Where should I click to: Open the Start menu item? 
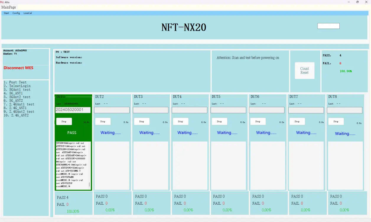[6, 13]
